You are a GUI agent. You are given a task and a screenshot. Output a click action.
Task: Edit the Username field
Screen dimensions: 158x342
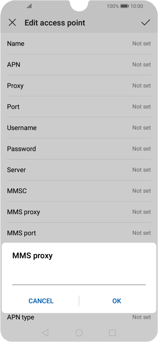coord(79,128)
